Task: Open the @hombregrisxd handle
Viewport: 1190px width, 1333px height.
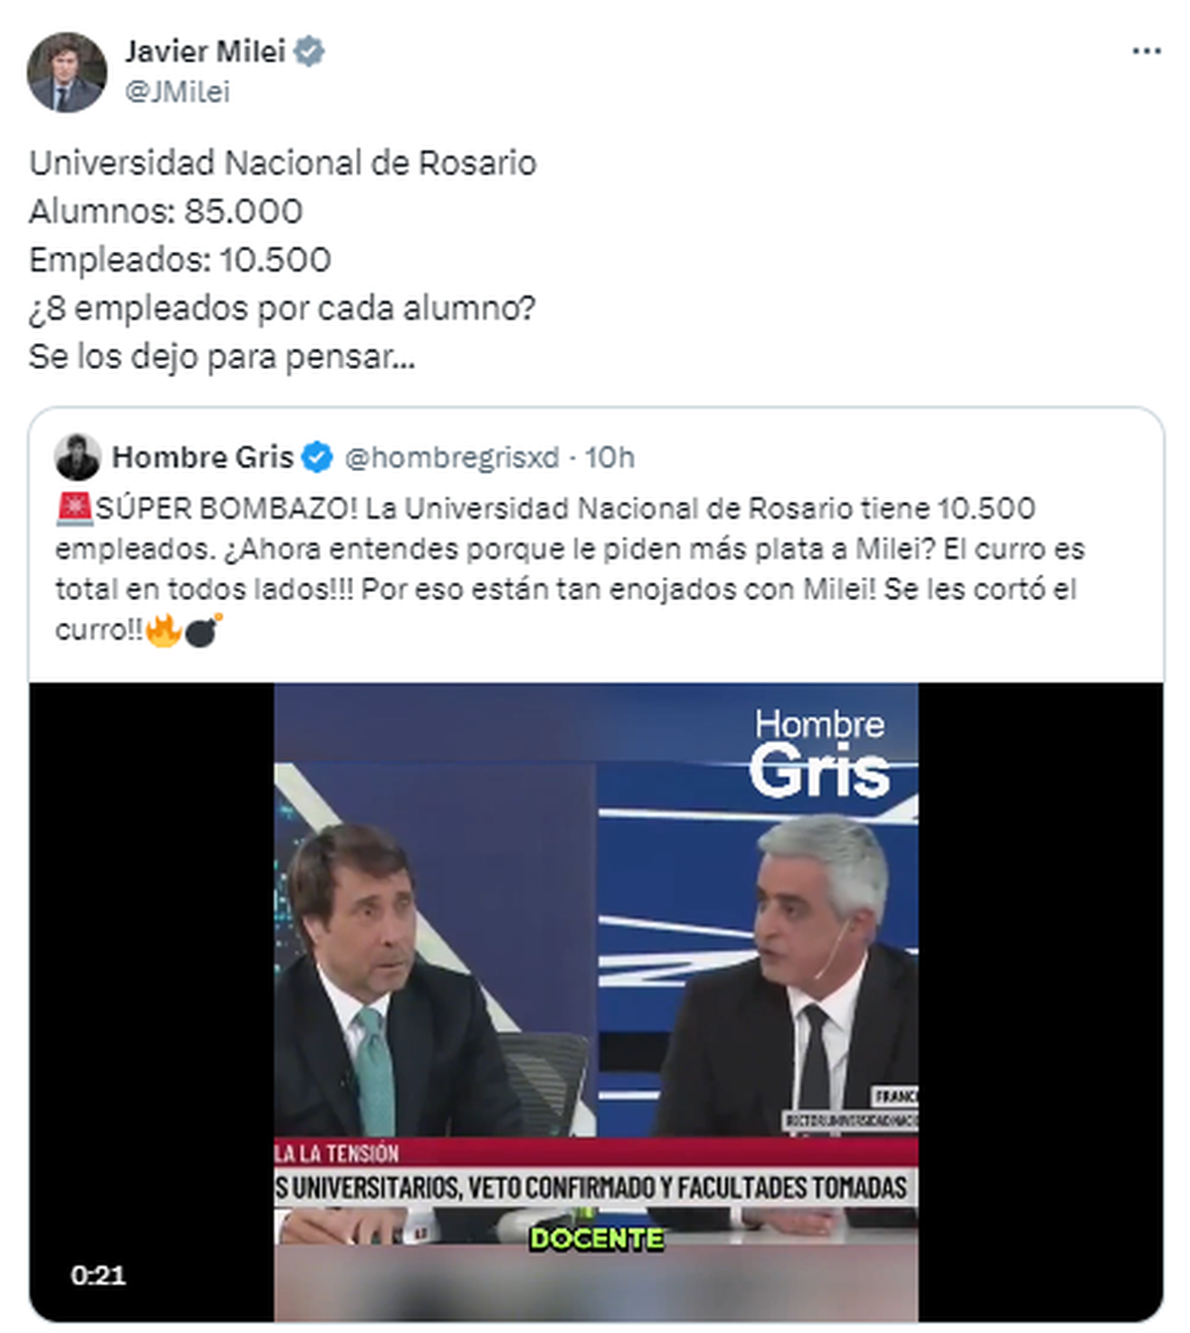Action: (x=451, y=457)
